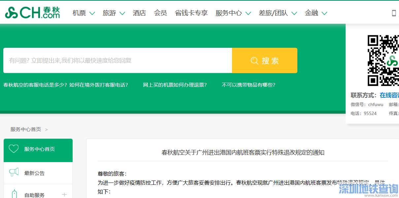Expand the 金融 dropdown arrow

point(324,14)
